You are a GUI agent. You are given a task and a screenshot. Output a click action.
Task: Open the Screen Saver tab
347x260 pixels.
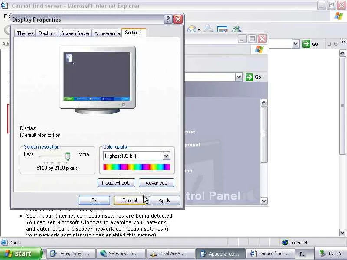[75, 33]
